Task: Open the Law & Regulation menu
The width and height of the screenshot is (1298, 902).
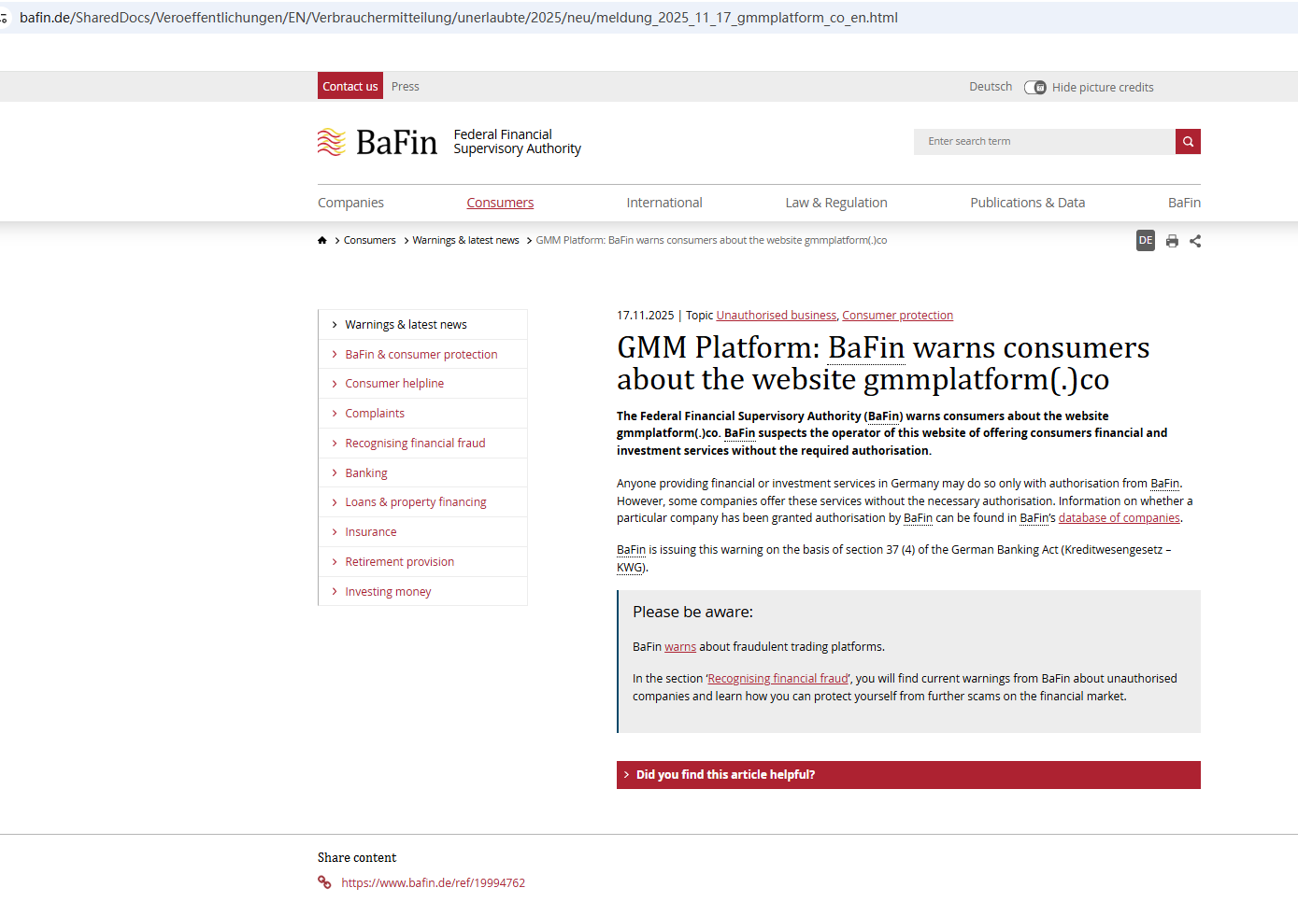Action: (x=836, y=203)
